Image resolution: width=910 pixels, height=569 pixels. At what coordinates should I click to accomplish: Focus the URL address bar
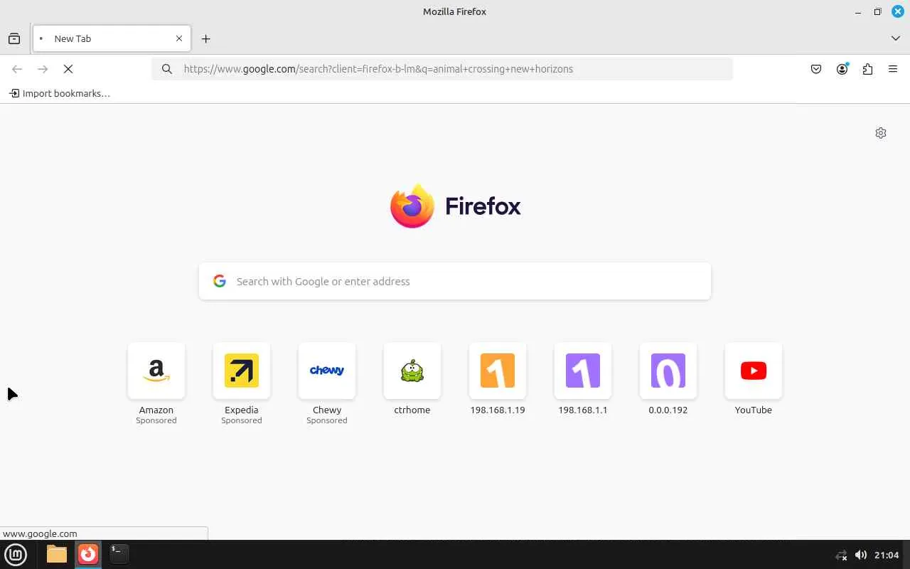click(x=442, y=69)
